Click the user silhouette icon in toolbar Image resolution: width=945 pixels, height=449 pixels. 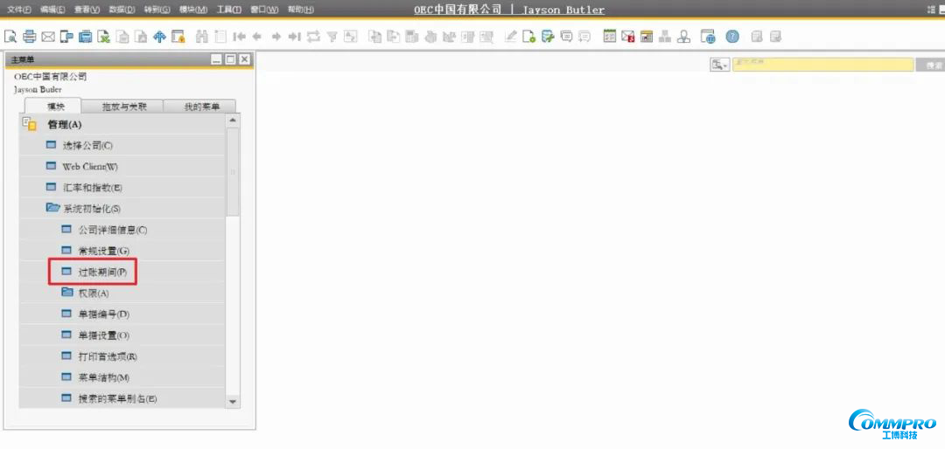[x=684, y=37]
